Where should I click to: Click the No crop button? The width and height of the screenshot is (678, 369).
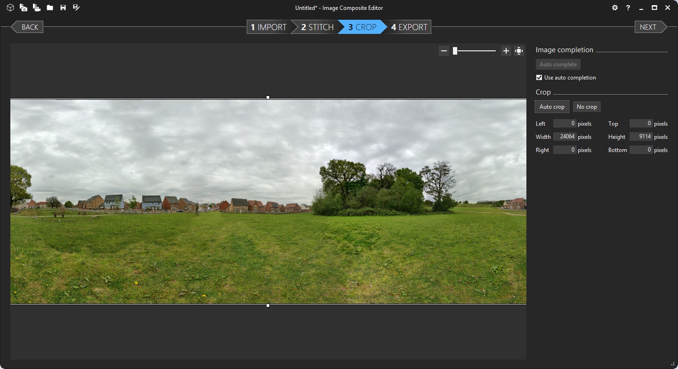point(587,107)
